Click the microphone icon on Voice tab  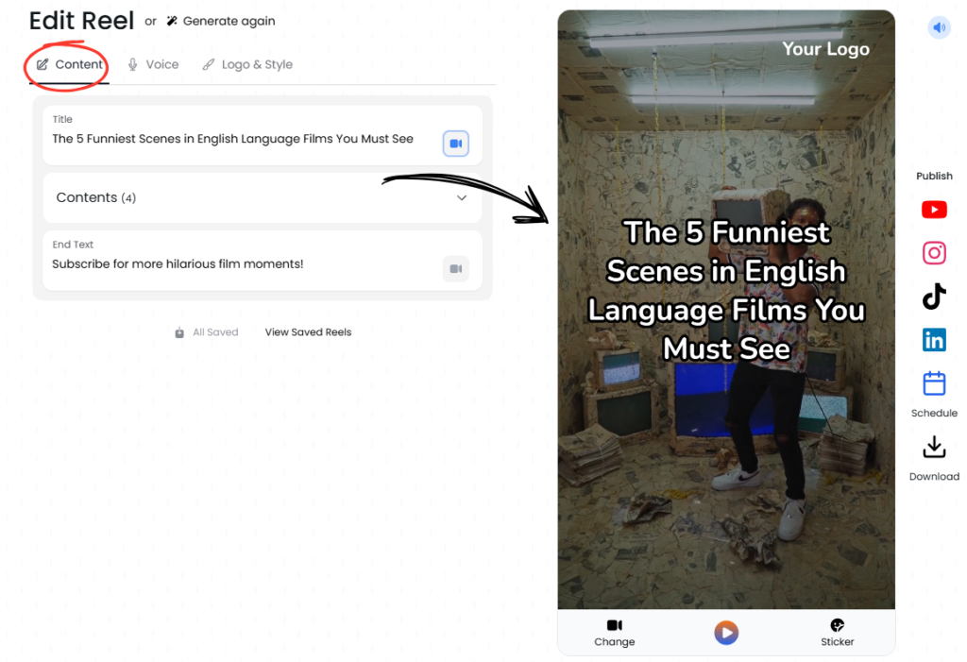pos(132,64)
